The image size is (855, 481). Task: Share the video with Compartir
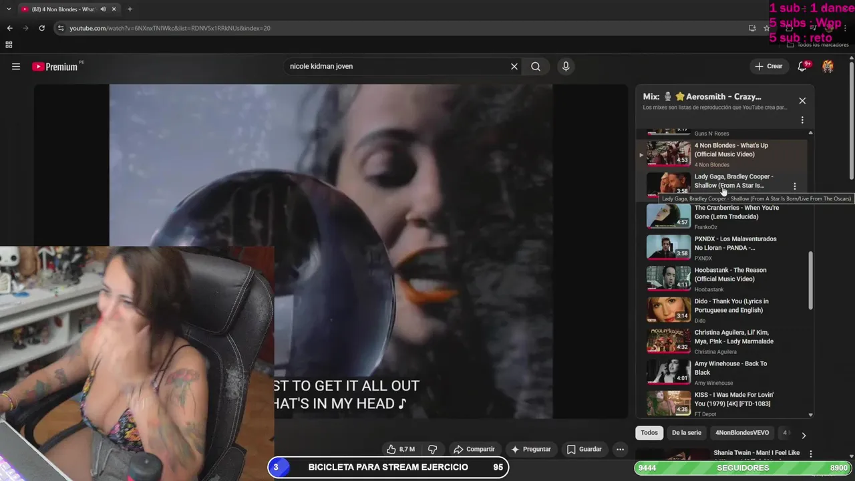pyautogui.click(x=474, y=449)
